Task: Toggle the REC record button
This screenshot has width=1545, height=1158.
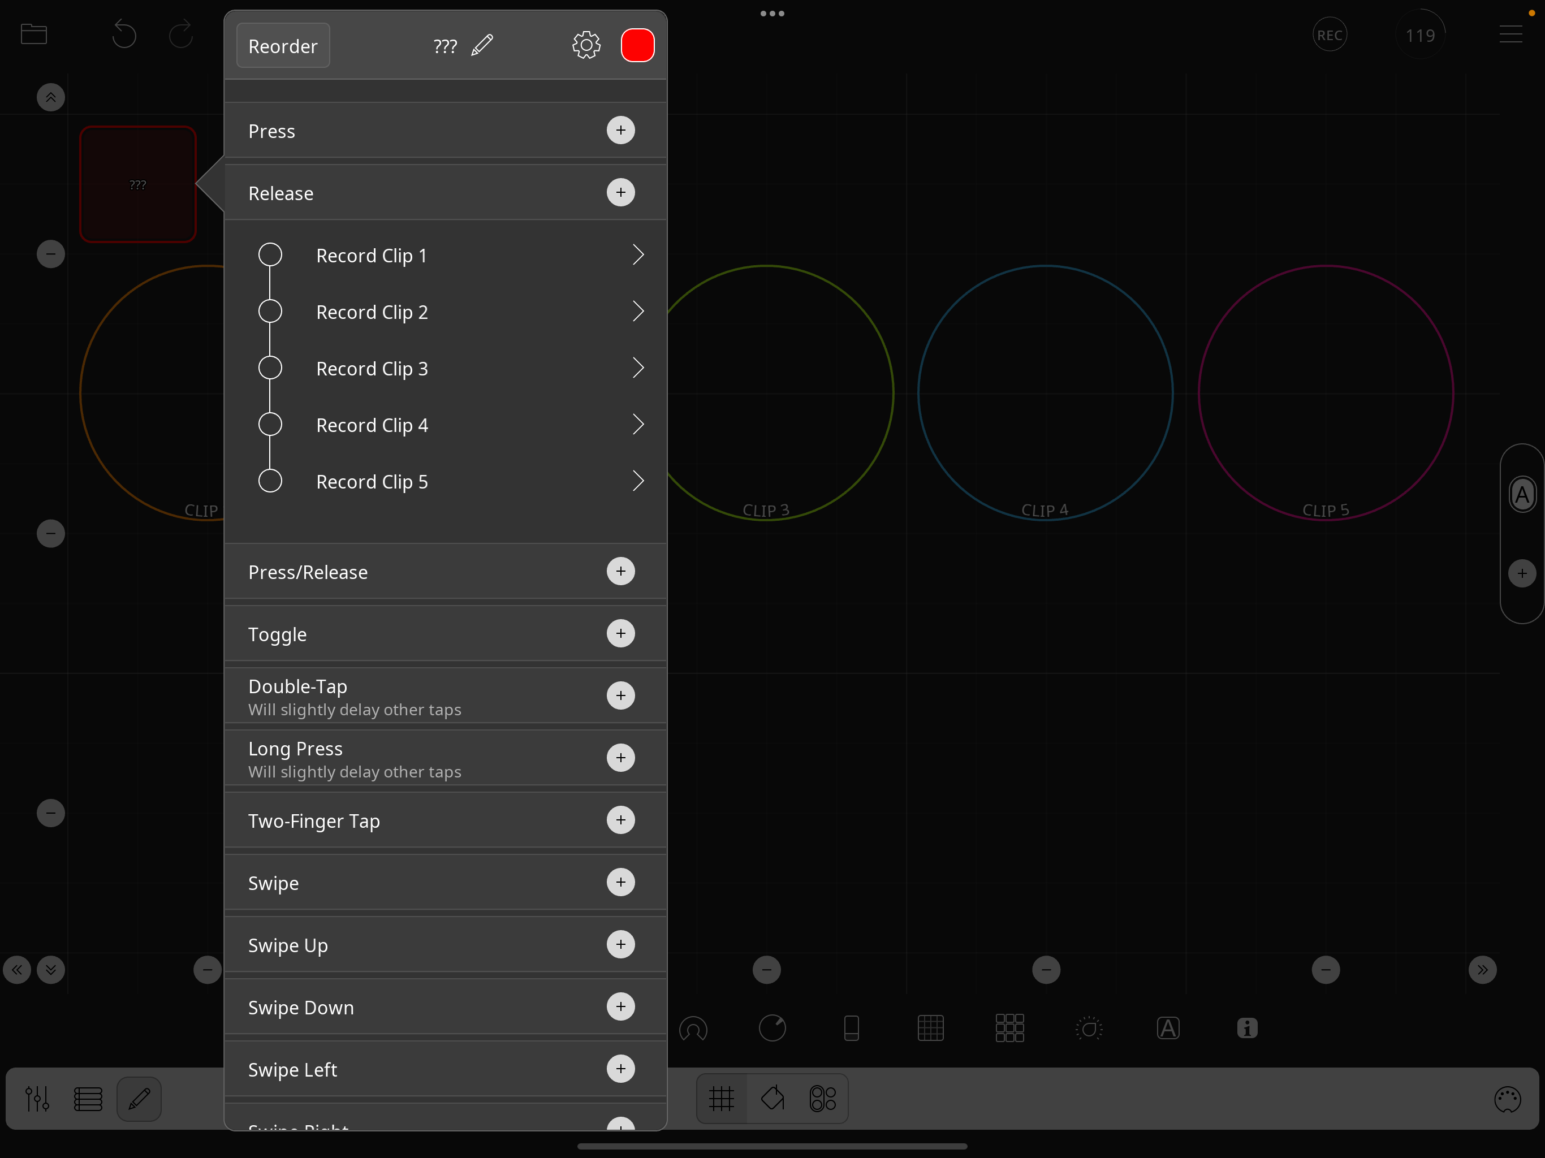Action: pyautogui.click(x=1329, y=35)
